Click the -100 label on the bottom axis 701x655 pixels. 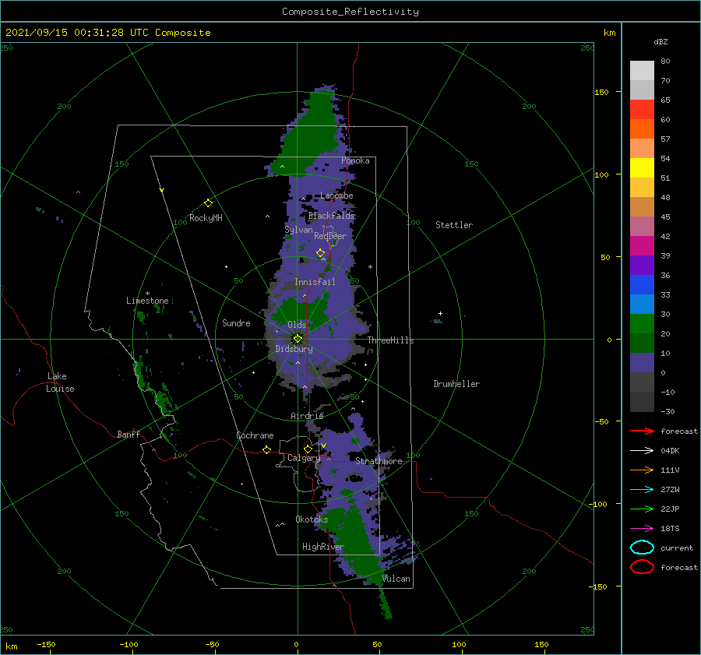tap(129, 644)
